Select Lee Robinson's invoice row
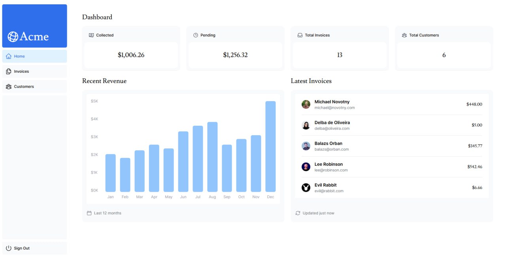The image size is (506, 259). pyautogui.click(x=392, y=167)
